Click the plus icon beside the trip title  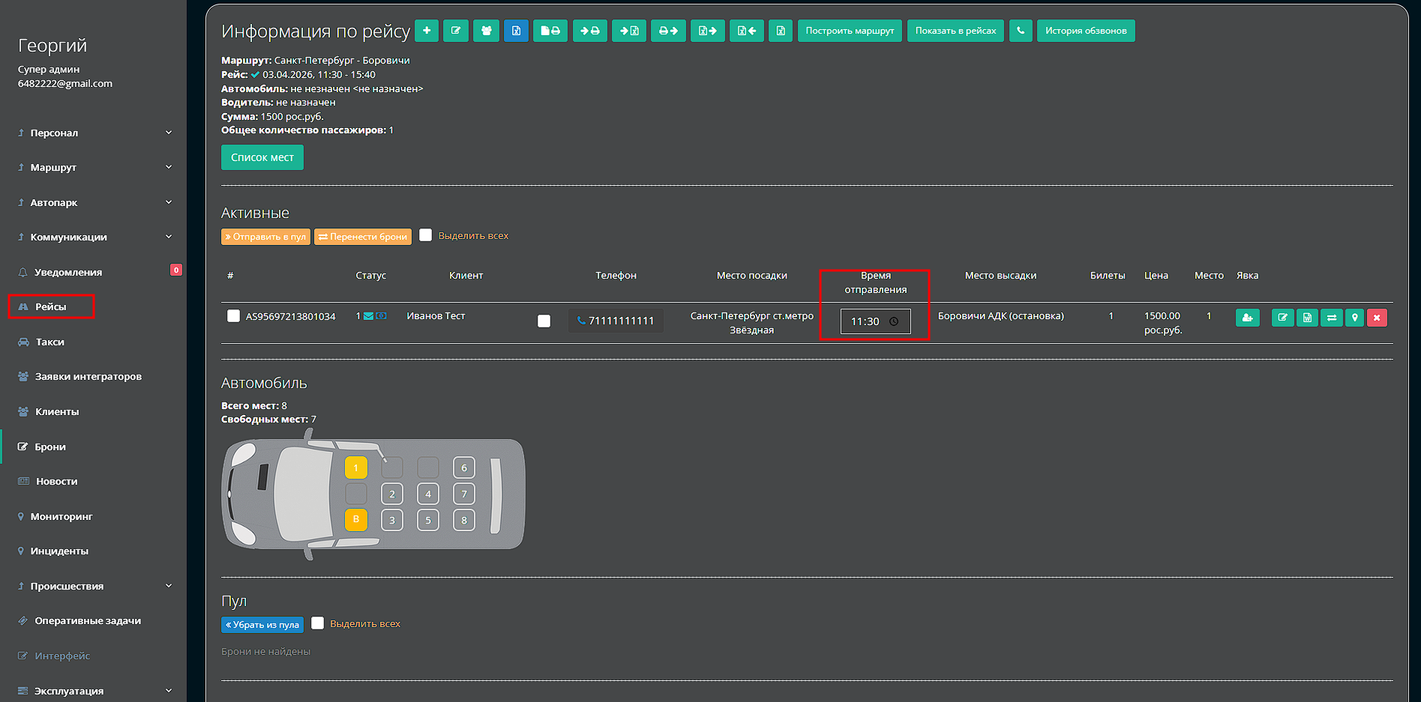pos(426,31)
